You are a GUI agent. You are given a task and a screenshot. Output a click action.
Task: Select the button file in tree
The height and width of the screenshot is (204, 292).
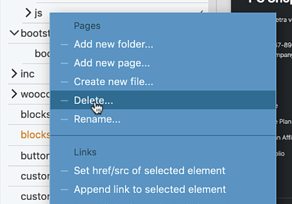coord(35,156)
